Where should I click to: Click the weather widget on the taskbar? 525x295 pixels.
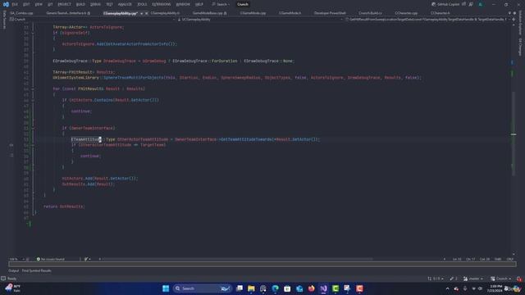tap(13, 288)
